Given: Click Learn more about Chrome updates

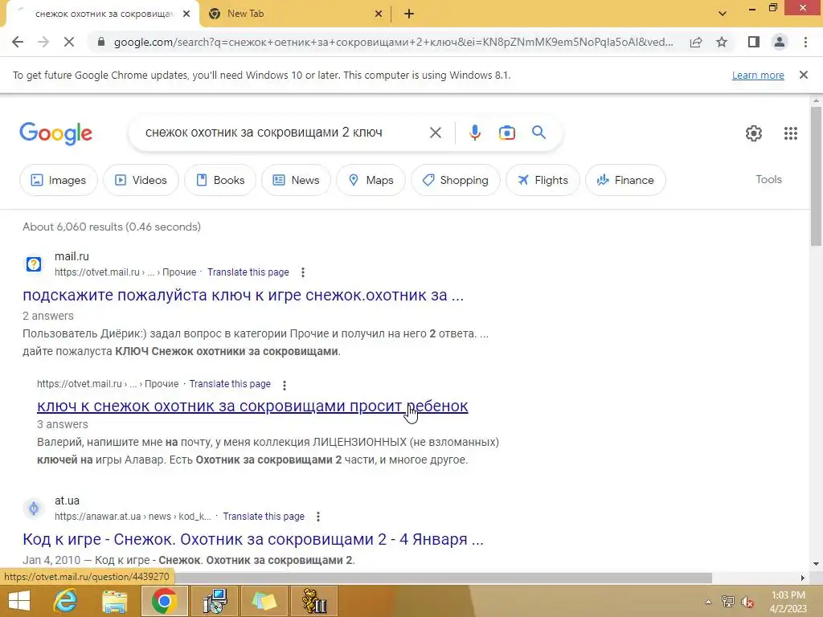Looking at the screenshot, I should tap(758, 75).
